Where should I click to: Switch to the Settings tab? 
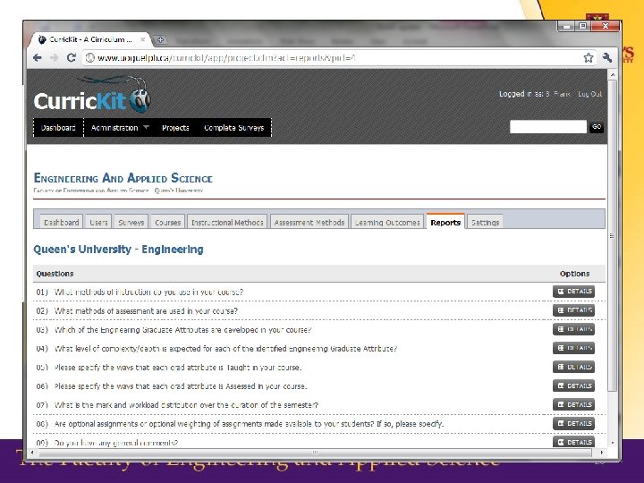coord(485,222)
